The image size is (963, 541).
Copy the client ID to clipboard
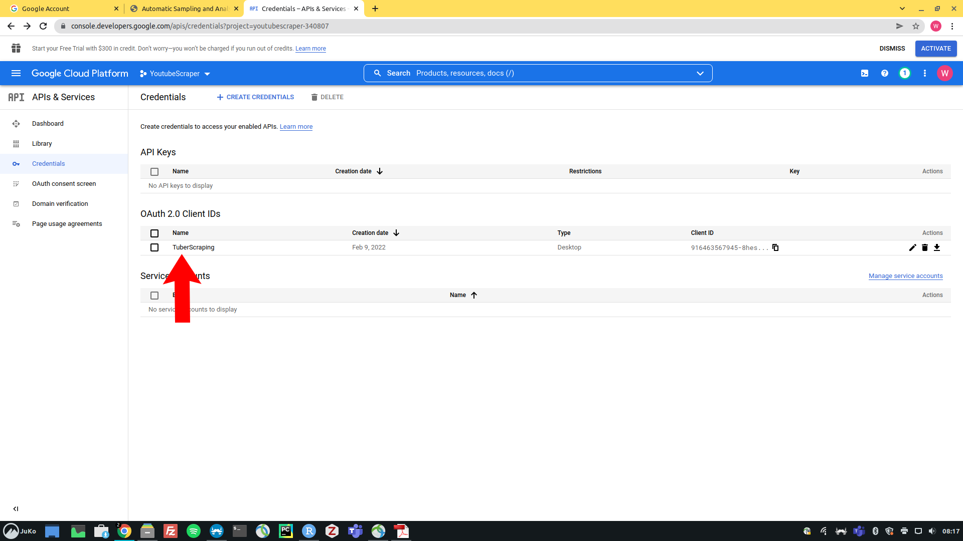[x=775, y=247]
